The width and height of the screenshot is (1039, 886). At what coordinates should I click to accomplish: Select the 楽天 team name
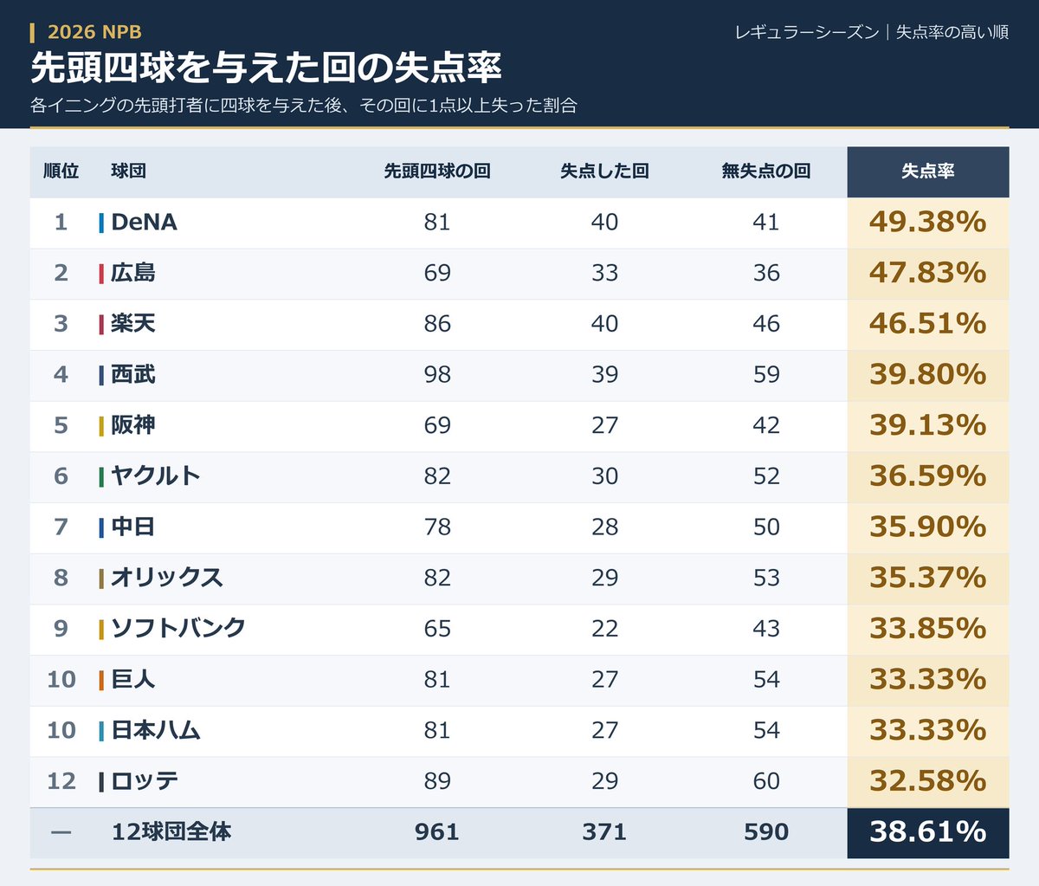pos(133,324)
